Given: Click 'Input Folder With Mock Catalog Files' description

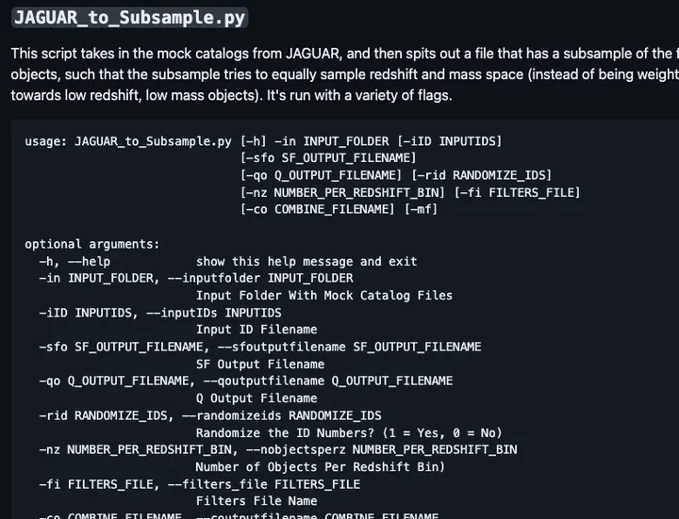Looking at the screenshot, I should pyautogui.click(x=324, y=296).
